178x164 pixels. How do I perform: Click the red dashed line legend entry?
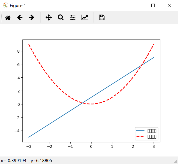(146, 136)
